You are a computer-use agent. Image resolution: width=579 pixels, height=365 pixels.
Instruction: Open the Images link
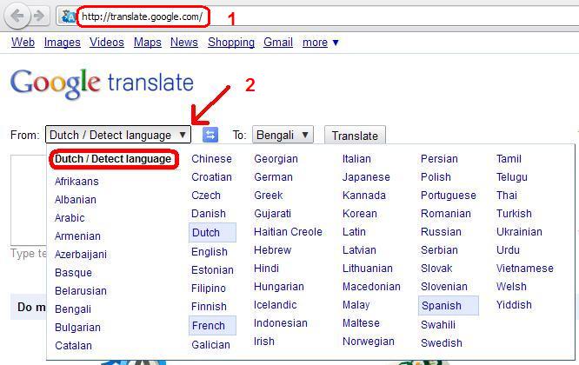[62, 43]
